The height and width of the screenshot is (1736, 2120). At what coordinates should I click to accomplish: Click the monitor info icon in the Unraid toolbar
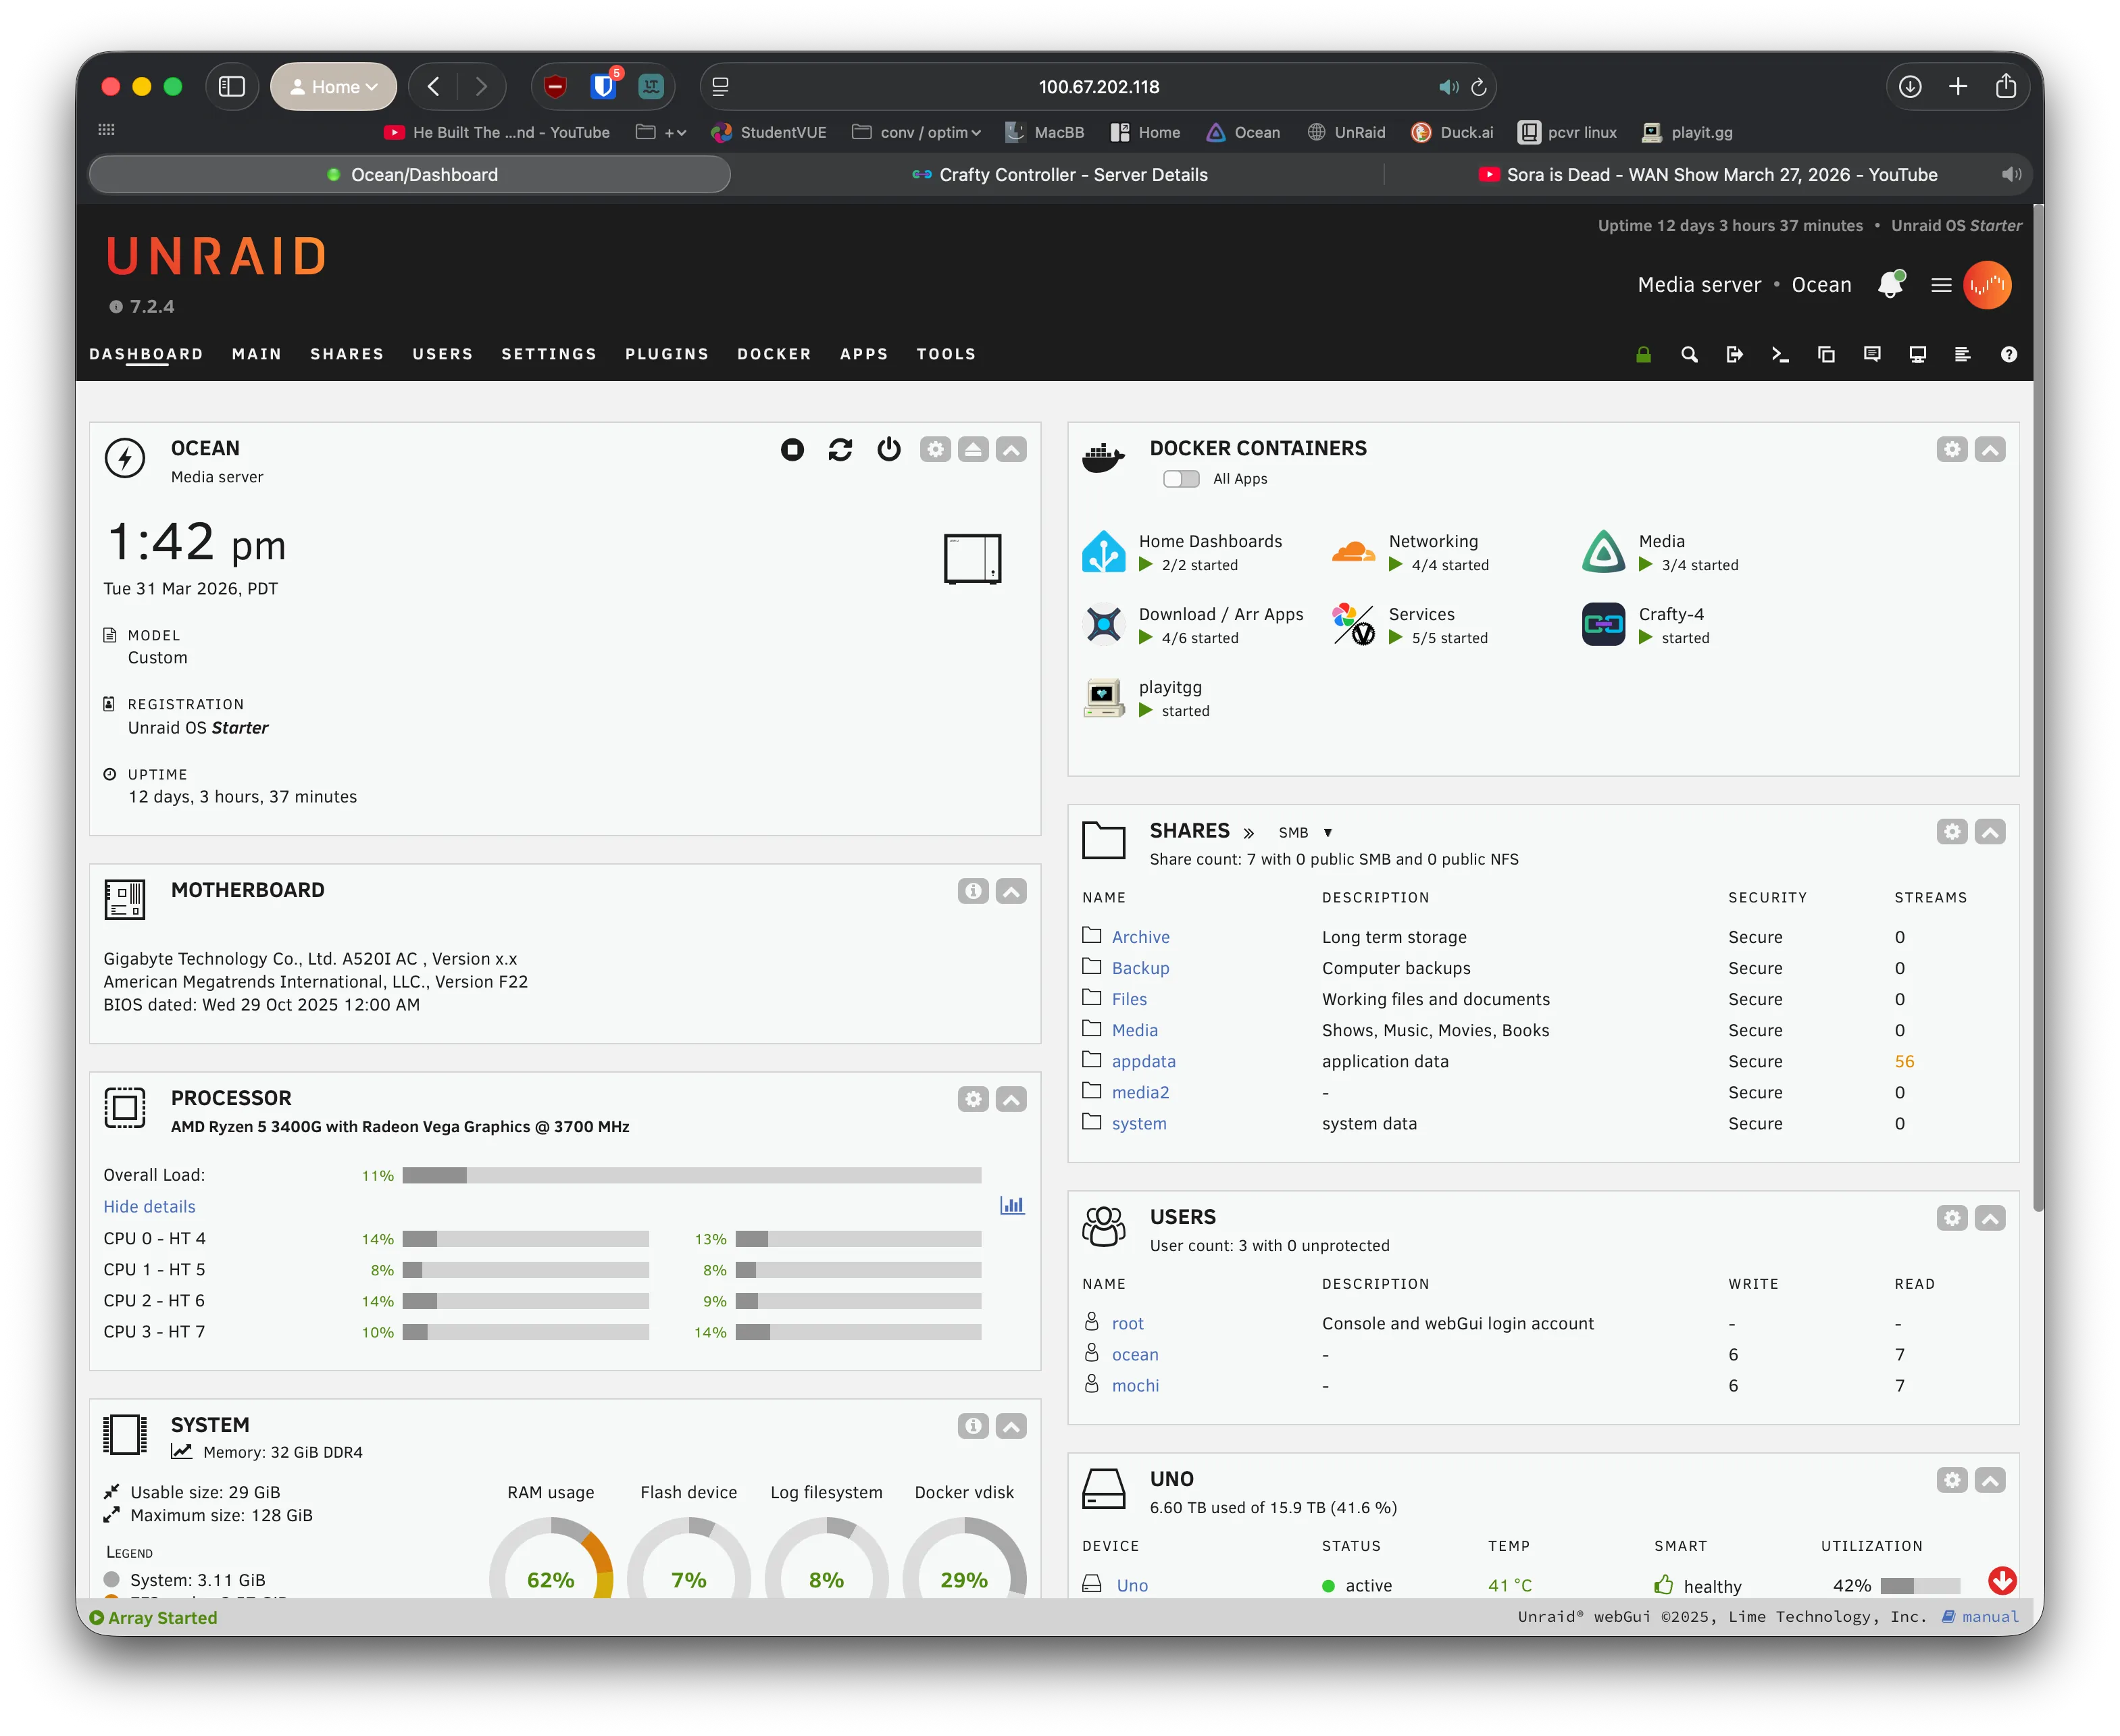[1917, 355]
